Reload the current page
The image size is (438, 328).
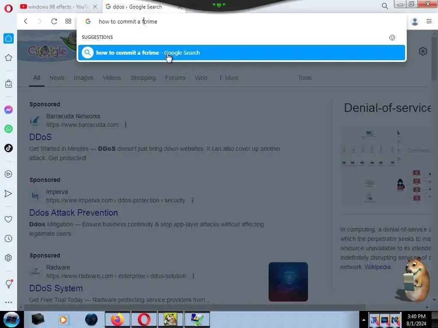pos(54,21)
